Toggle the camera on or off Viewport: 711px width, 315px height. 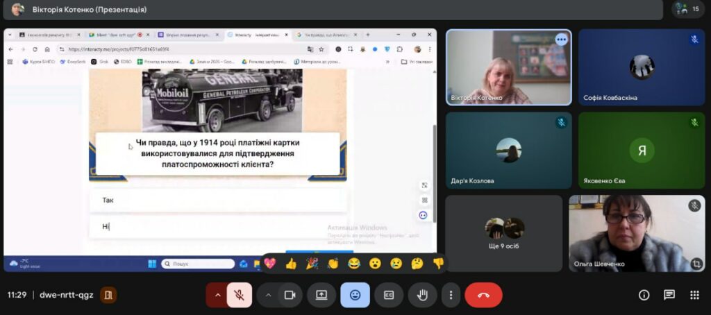tap(290, 295)
